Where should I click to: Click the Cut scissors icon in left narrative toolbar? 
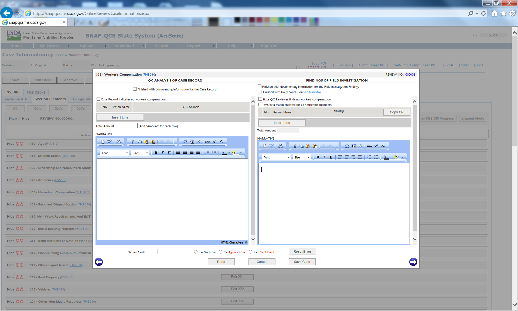pos(133,141)
